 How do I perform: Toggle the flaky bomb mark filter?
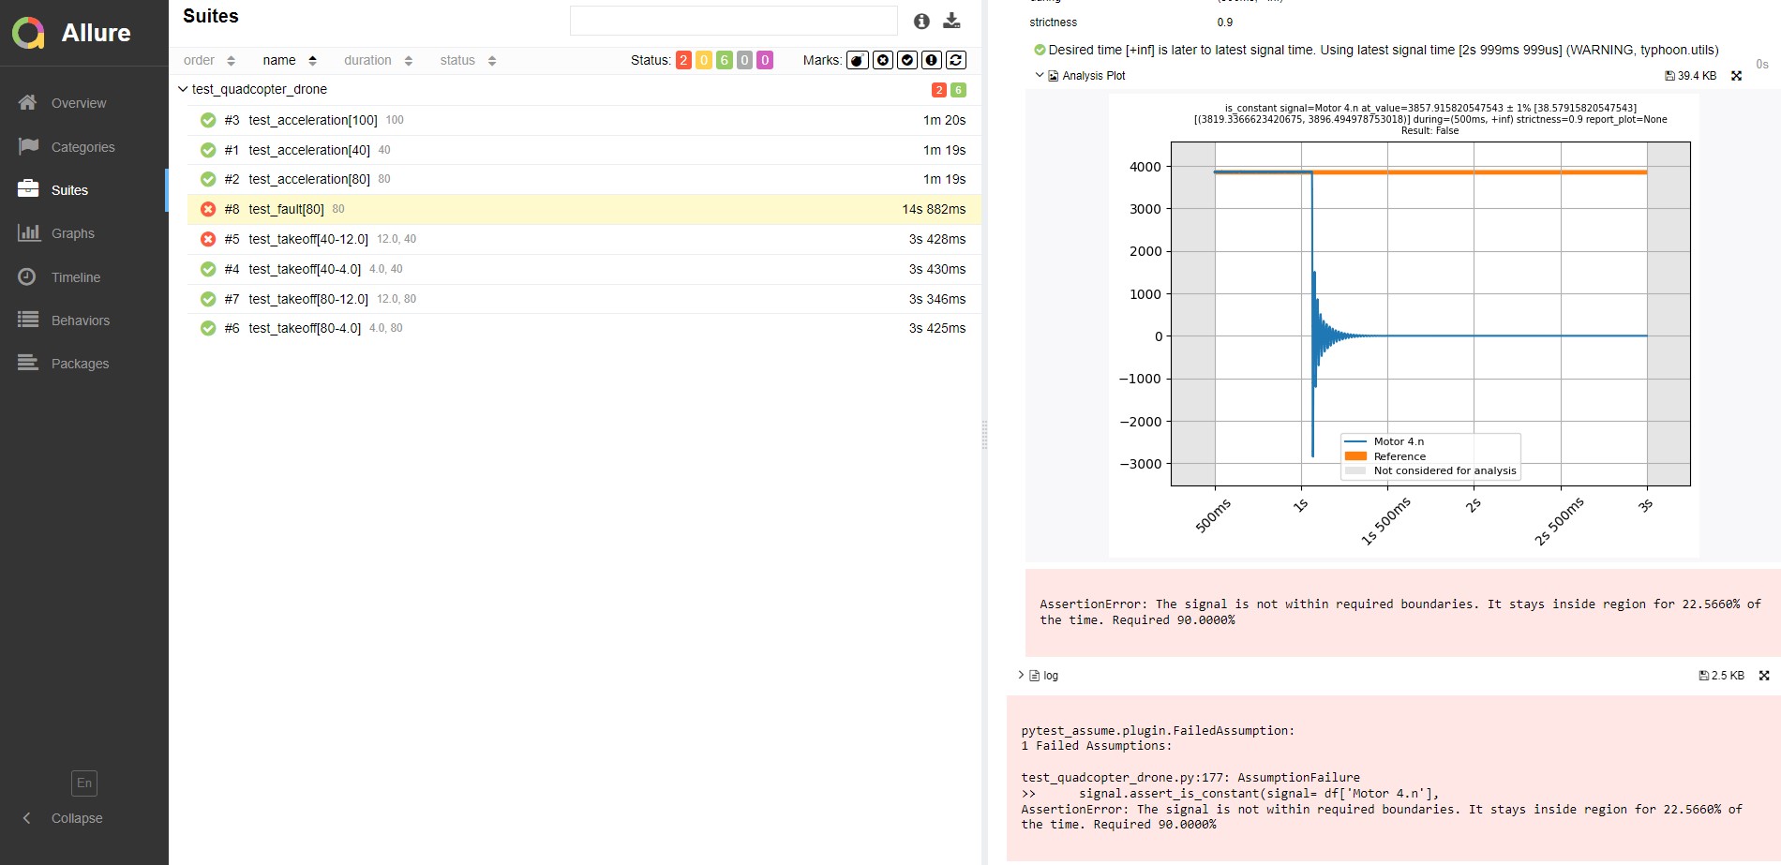tap(857, 60)
